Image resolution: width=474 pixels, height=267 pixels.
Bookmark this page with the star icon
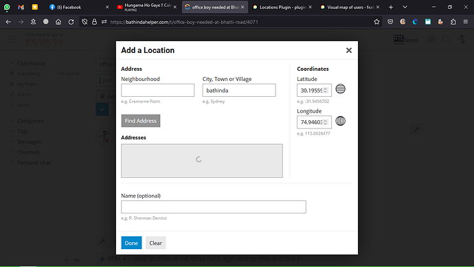pyautogui.click(x=376, y=22)
